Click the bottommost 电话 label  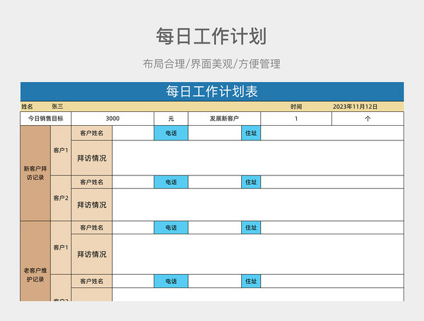coord(171,281)
